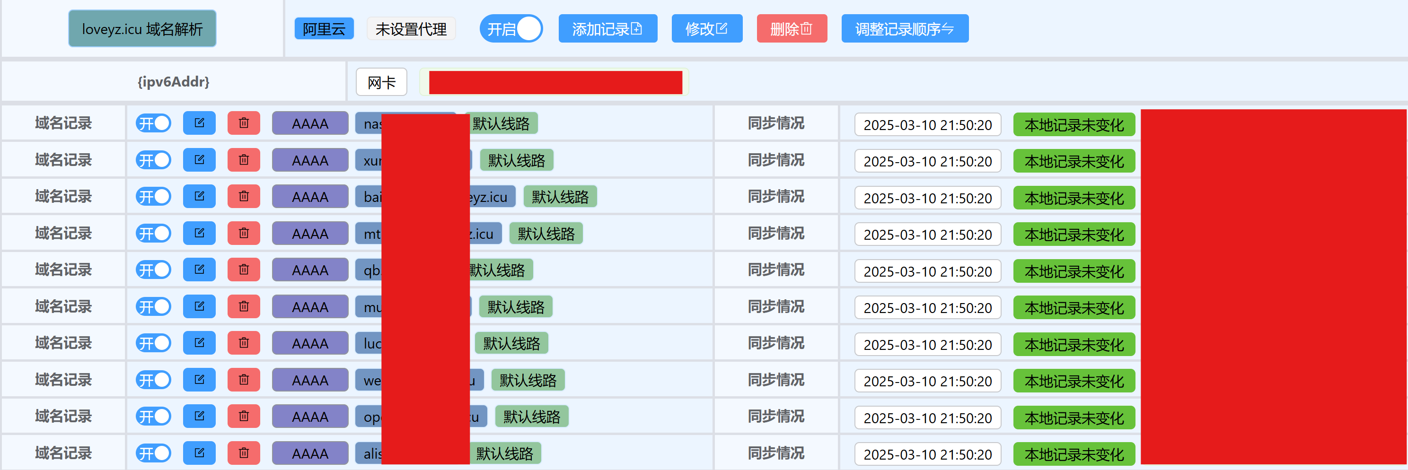Screen dimensions: 1408x470
Task: Edit the mt… domain record
Action: [x=199, y=233]
